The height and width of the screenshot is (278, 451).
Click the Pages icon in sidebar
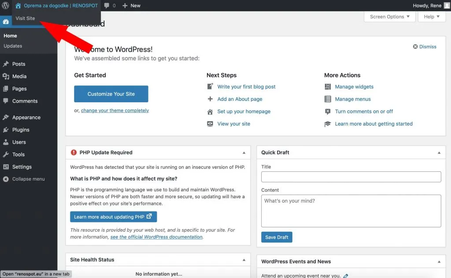6,89
